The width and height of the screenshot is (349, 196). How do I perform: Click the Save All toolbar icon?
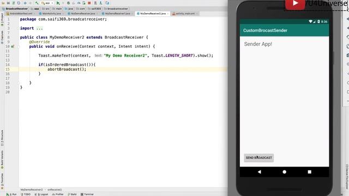(x=8, y=3)
